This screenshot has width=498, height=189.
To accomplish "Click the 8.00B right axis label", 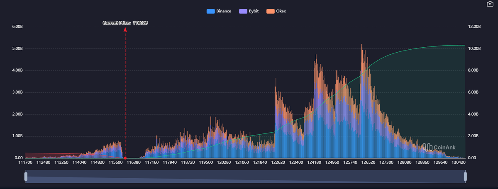I will click(x=474, y=70).
